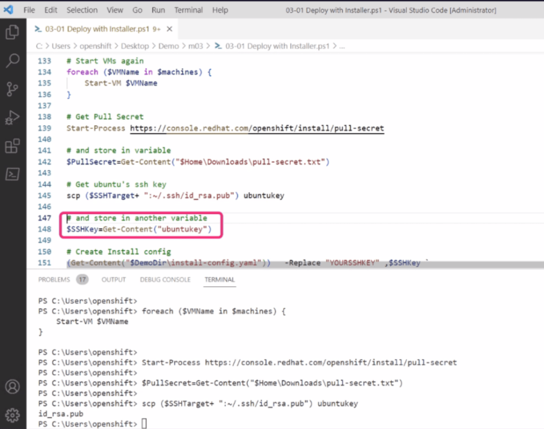Open the Edit menu
This screenshot has height=429, width=544.
click(x=51, y=10)
